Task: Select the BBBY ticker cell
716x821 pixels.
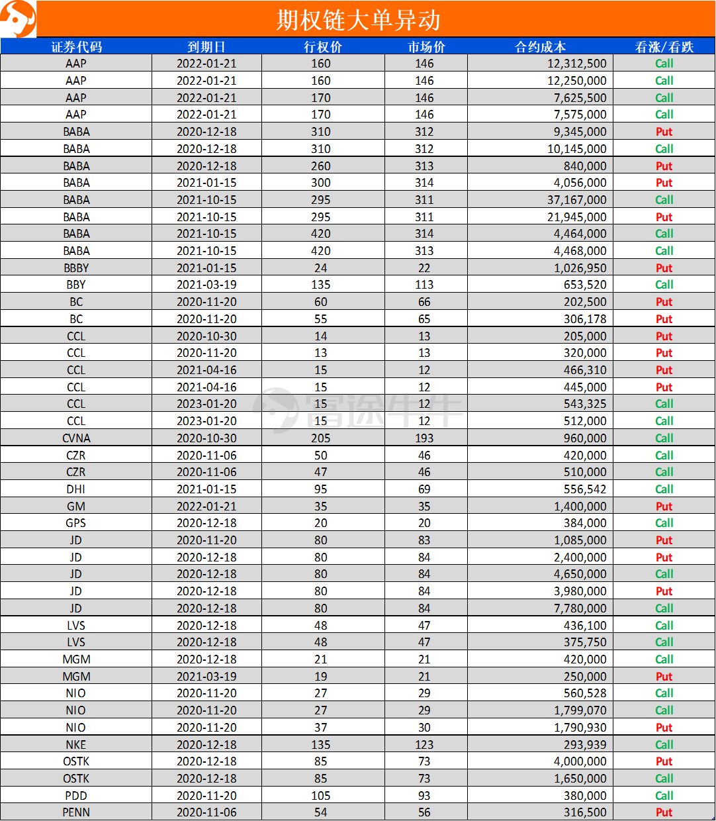Action: tap(76, 268)
